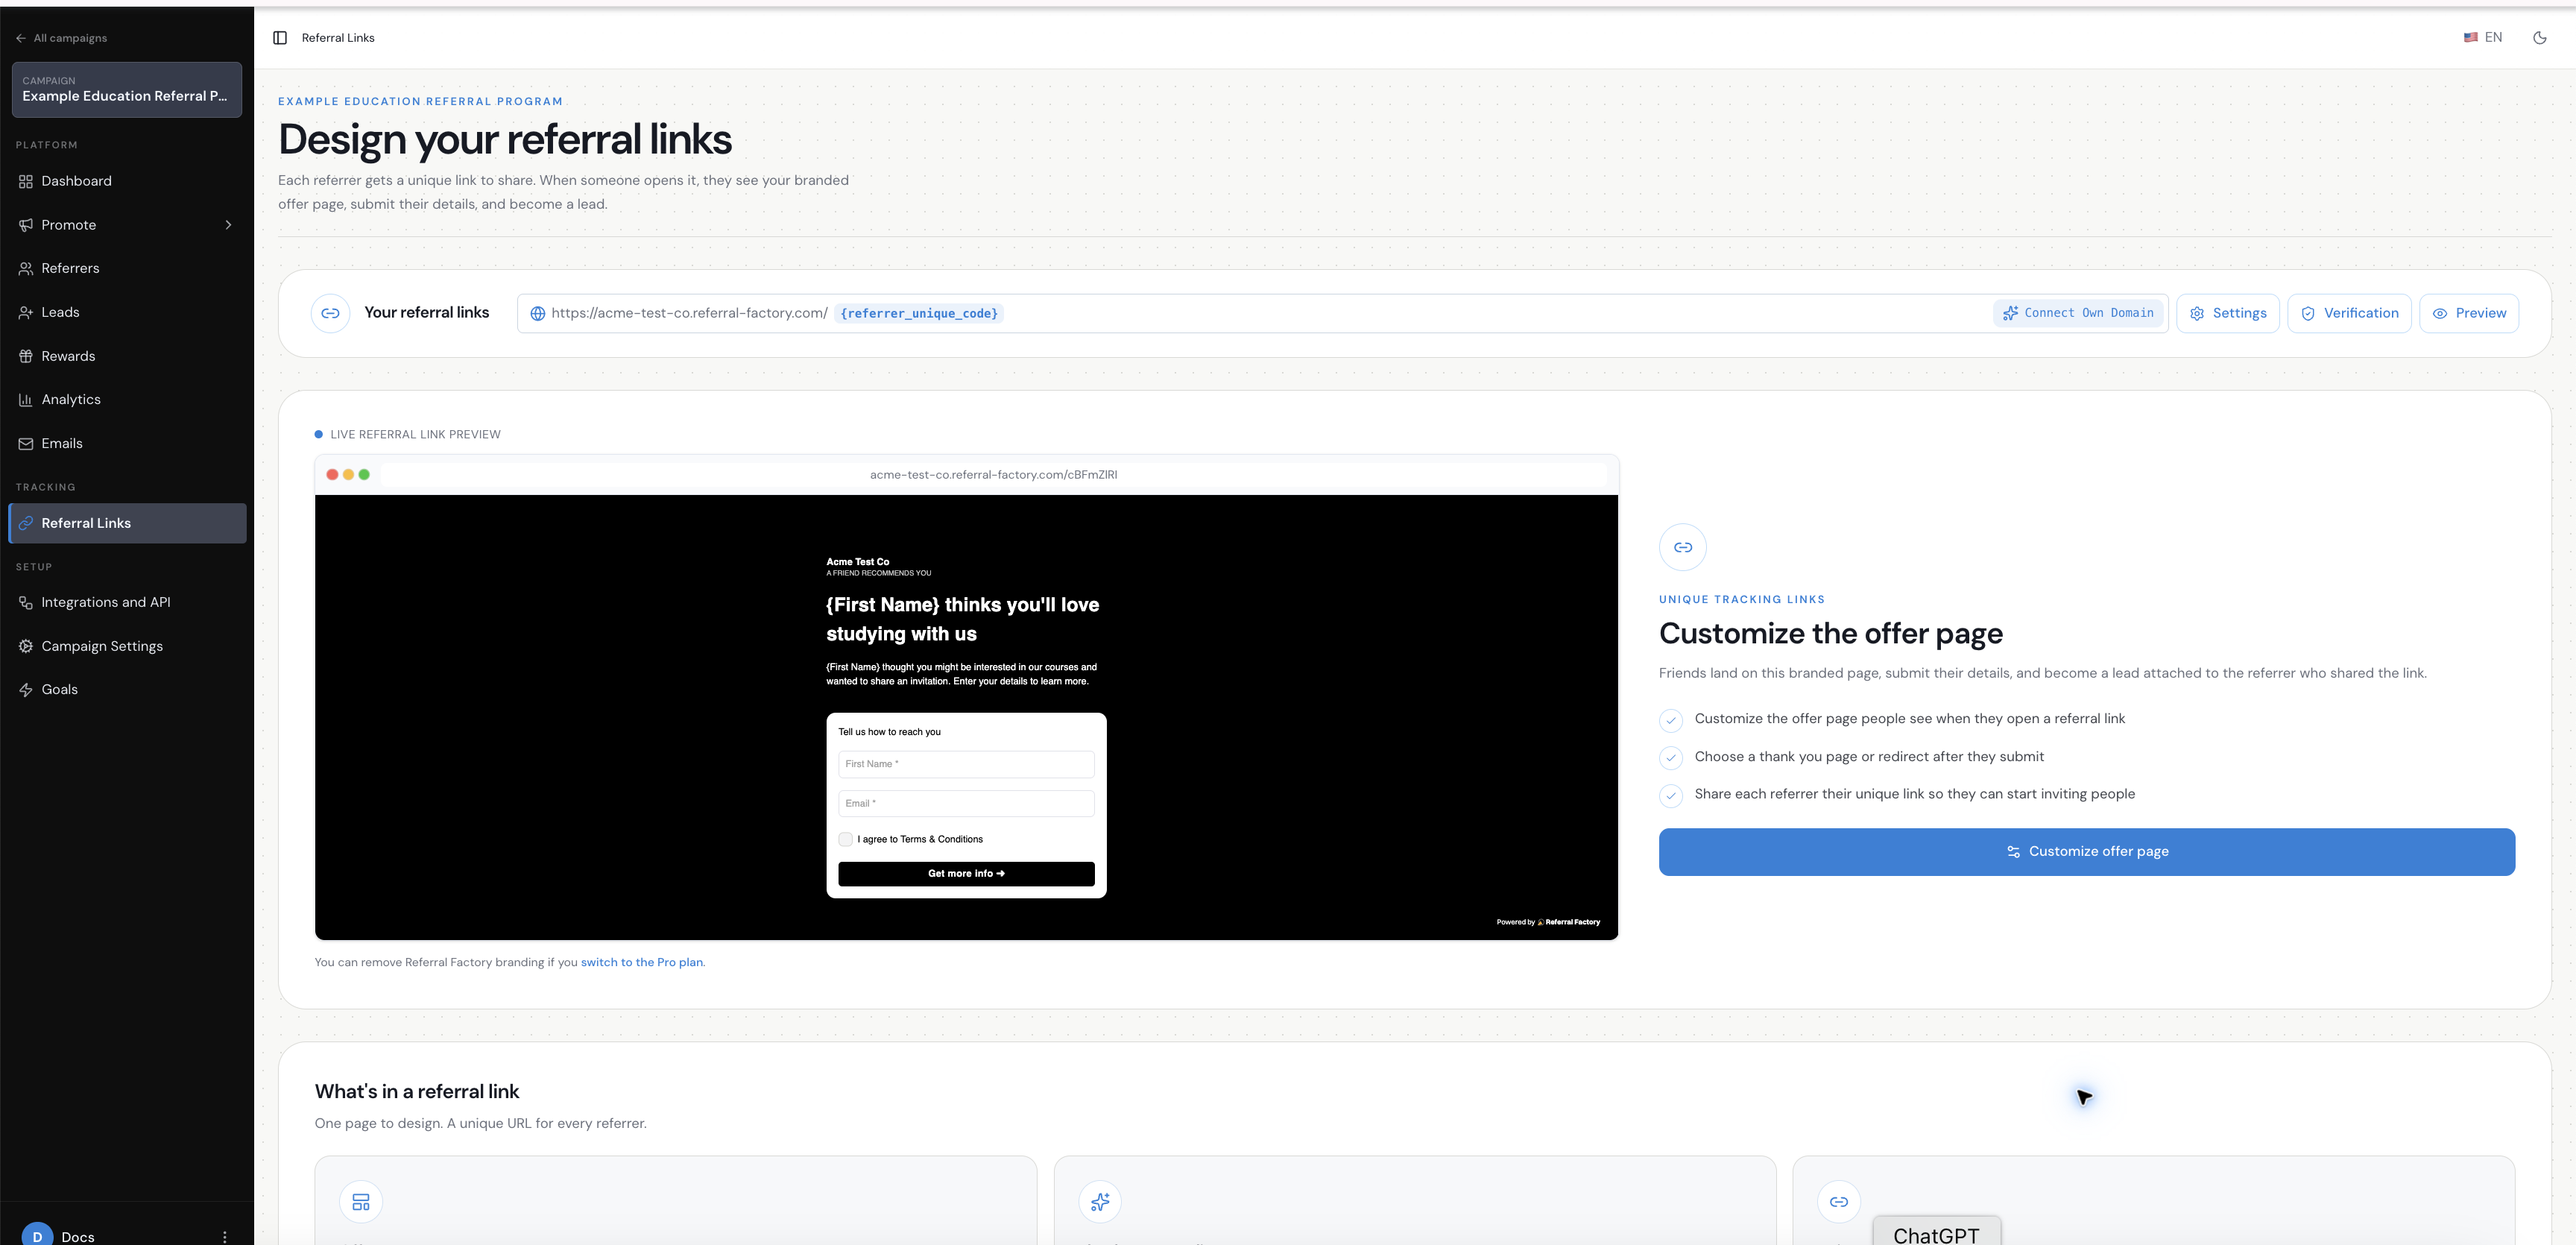
Task: Check I agree to Terms & Conditions
Action: click(x=846, y=840)
